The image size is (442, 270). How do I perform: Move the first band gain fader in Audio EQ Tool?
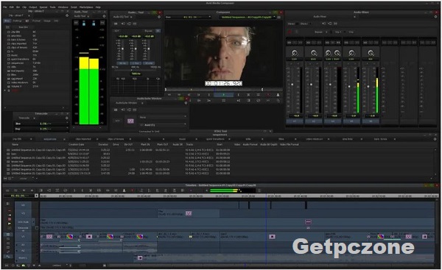coord(122,49)
